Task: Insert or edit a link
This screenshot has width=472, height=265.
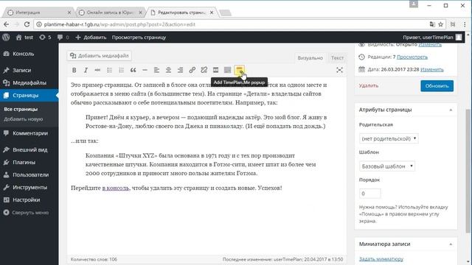Action: point(192,70)
